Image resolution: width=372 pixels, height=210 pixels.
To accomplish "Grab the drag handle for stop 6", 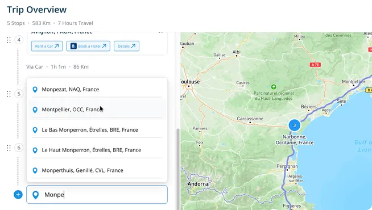I will tap(9, 148).
